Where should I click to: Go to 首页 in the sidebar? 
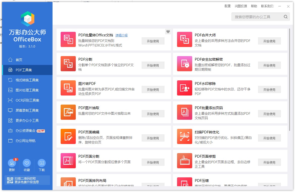pos(27,60)
